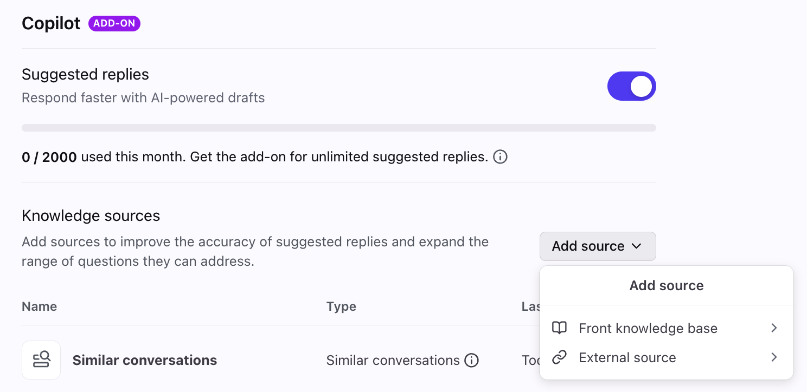Click the Similar conversations source icon
Image resolution: width=807 pixels, height=392 pixels.
[x=41, y=360]
